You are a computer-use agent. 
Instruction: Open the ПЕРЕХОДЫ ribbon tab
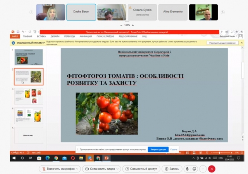[x=69, y=36]
